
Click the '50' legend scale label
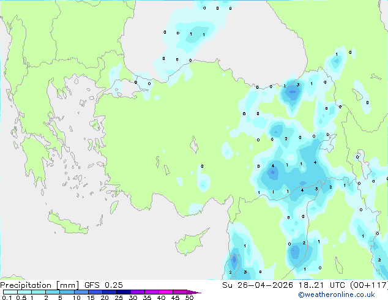(x=189, y=298)
